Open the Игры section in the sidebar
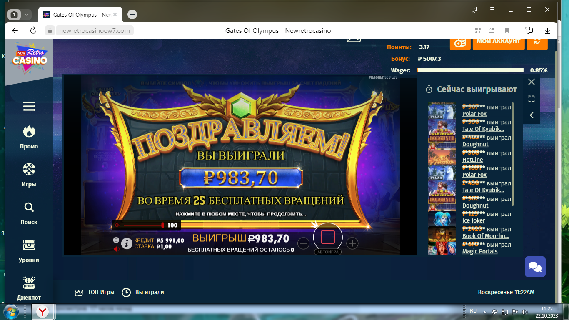Viewport: 569px width, 320px height. [x=29, y=175]
